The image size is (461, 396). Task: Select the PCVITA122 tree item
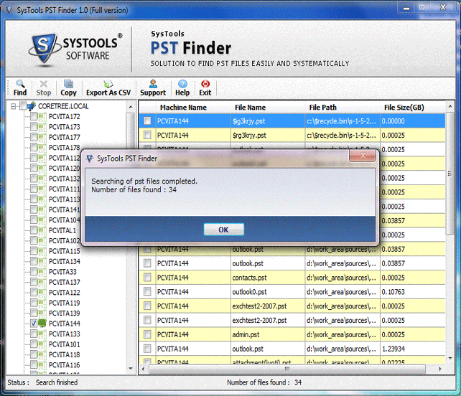pos(65,292)
